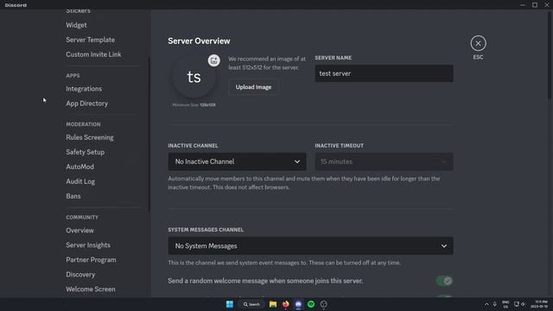Open the Audit Log page
This screenshot has height=311, width=553.
tap(80, 181)
